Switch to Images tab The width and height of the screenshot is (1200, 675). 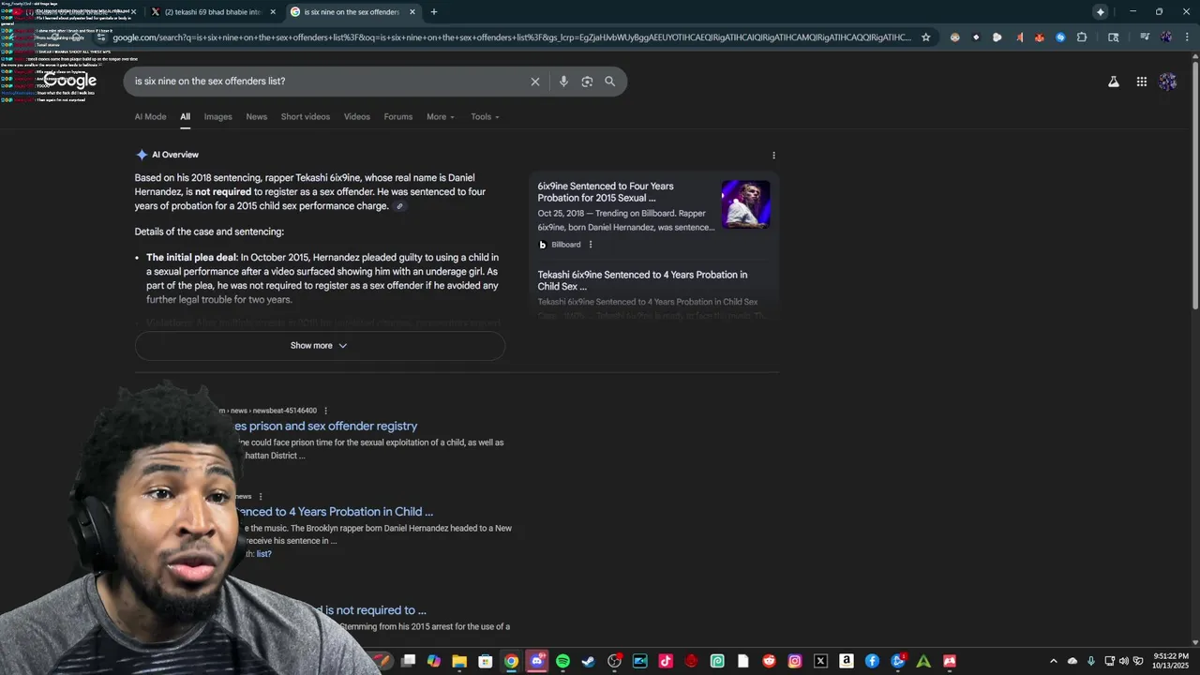[217, 117]
